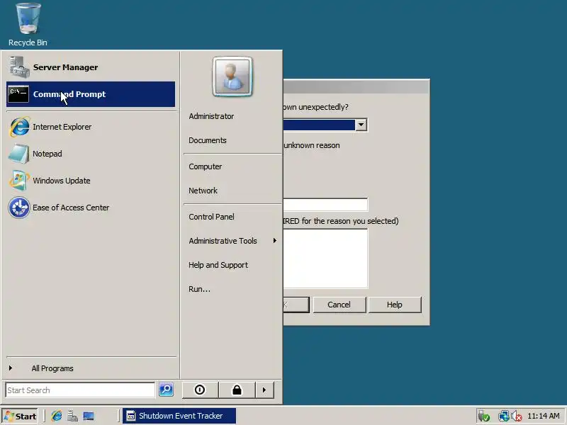Screen dimensions: 567x425
Task: Click the 11:14 AM system clock
Action: [x=544, y=416]
